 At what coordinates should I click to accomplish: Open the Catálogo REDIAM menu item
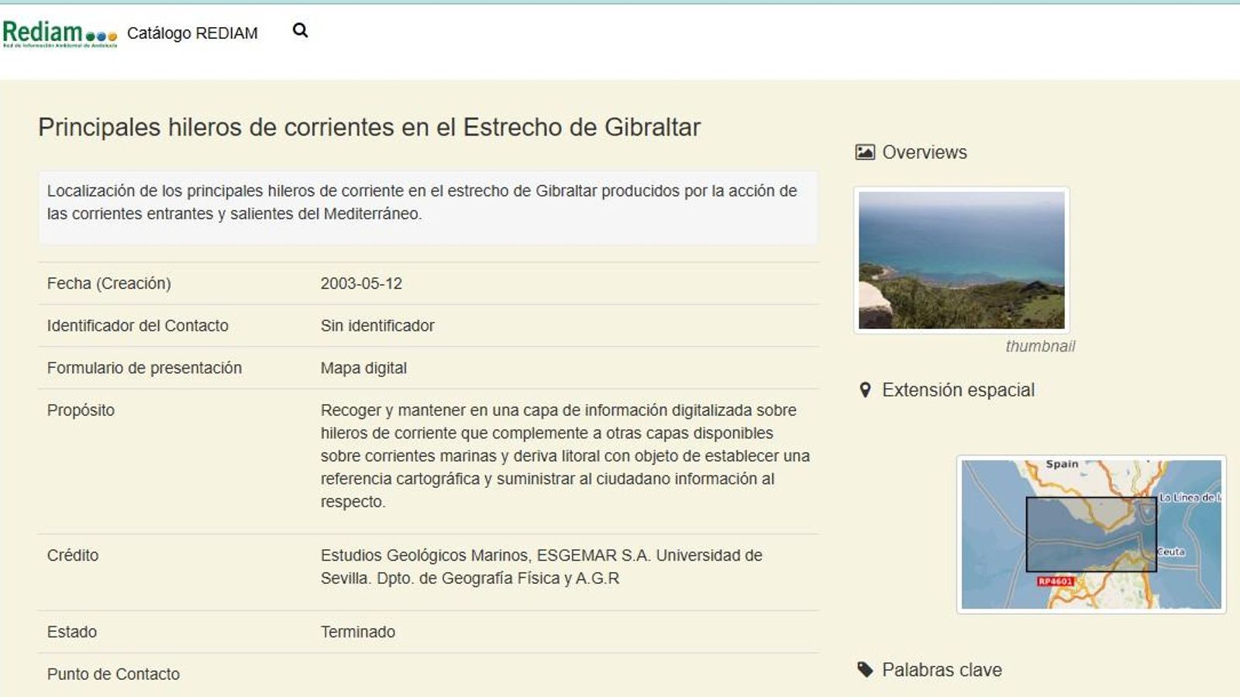(192, 33)
